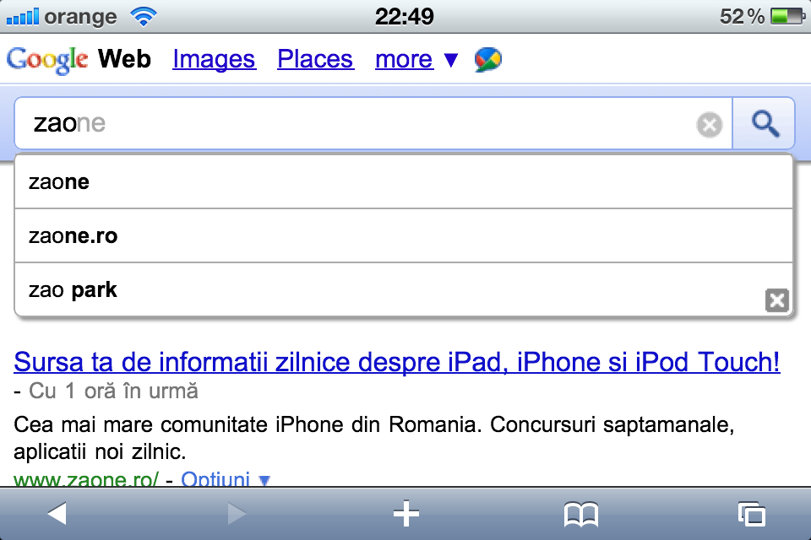Choose the 'zaone' suggestion
Viewport: 811px width, 540px height.
pos(404,182)
